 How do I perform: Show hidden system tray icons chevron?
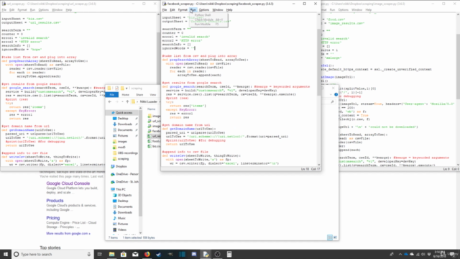coord(400,254)
